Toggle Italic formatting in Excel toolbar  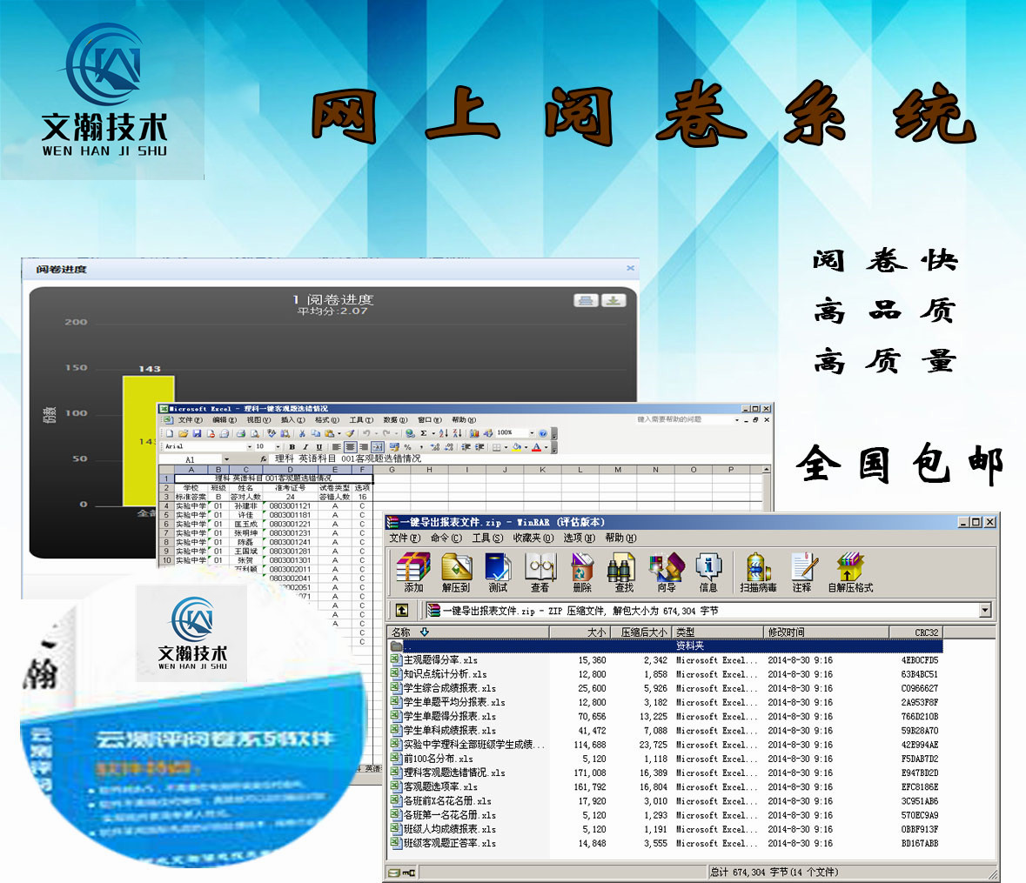305,447
